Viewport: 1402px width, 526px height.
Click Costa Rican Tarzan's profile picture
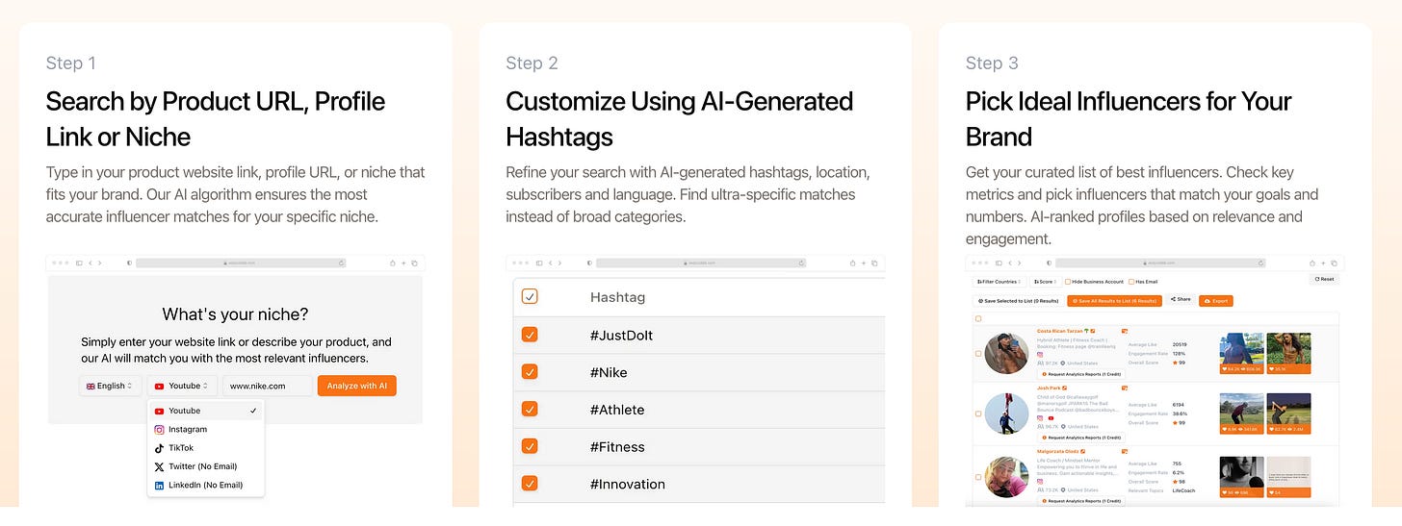click(1007, 354)
